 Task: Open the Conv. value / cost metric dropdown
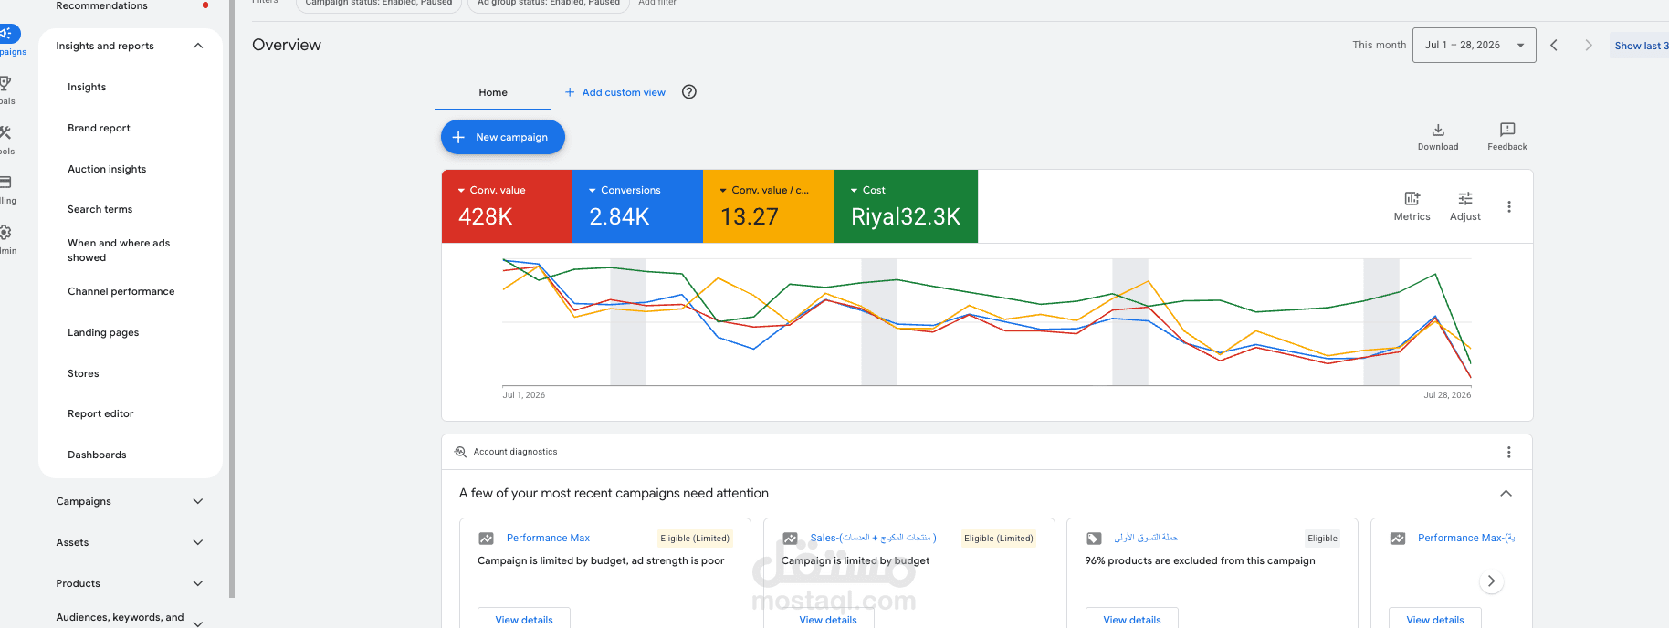click(x=723, y=190)
